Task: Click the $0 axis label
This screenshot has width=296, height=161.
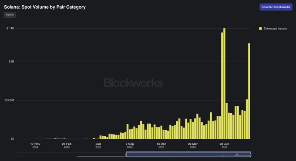Action: coord(12,139)
